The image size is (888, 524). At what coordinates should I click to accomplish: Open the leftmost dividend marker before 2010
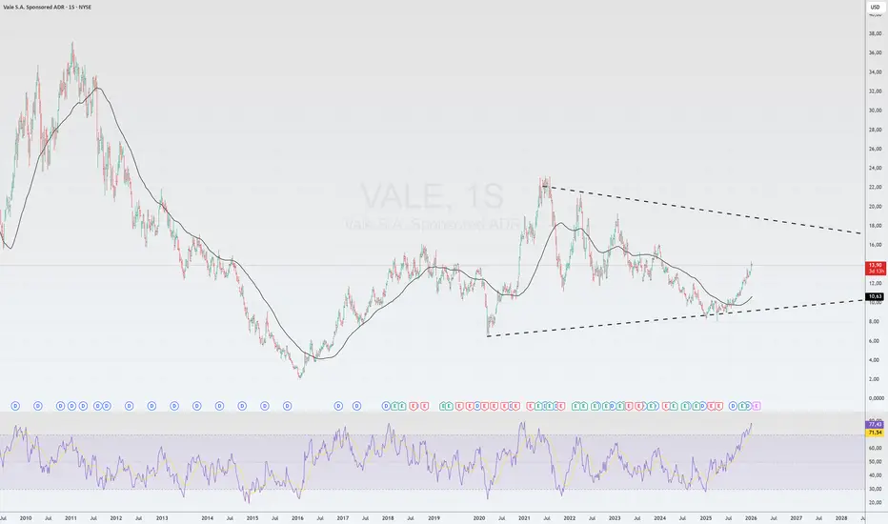[x=15, y=406]
